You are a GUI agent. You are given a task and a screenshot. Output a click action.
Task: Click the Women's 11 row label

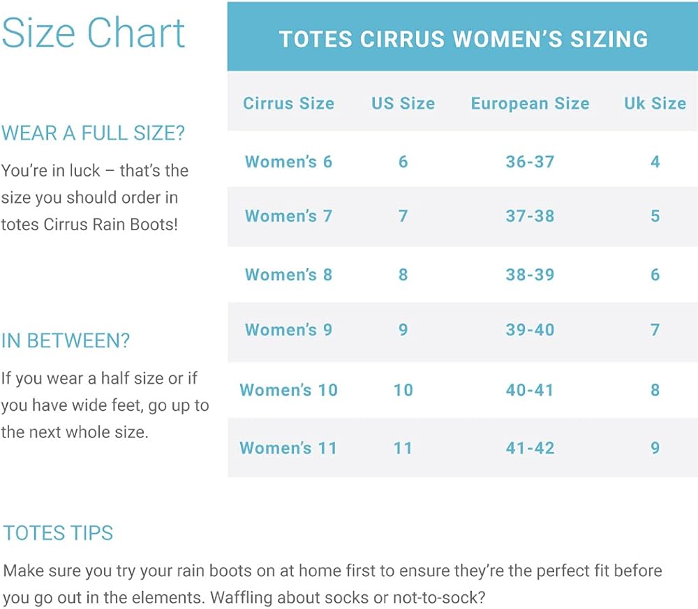point(288,448)
